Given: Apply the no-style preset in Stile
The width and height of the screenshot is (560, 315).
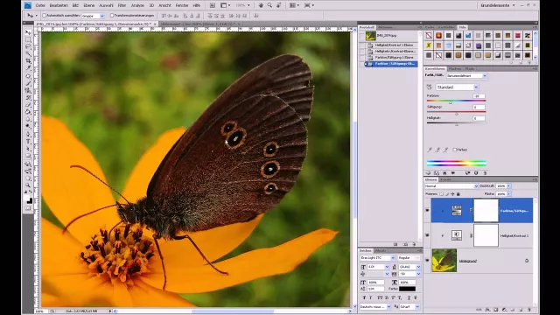Looking at the screenshot, I should (429, 35).
